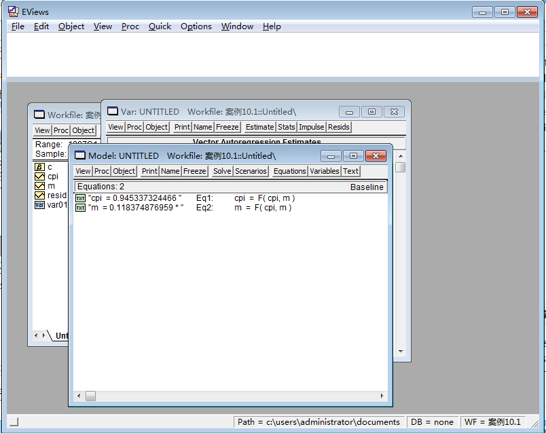The height and width of the screenshot is (433, 546).
Task: Click right scroll arrow in Model window
Action: click(x=382, y=396)
